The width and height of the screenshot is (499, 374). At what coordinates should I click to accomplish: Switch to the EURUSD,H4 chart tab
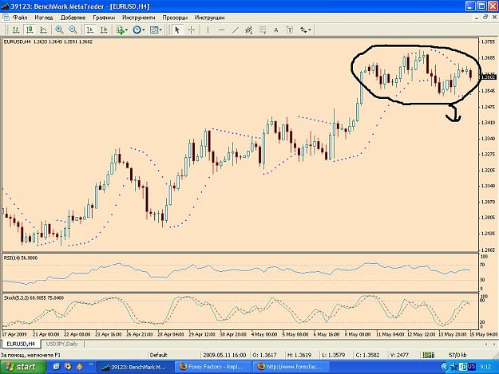21,344
